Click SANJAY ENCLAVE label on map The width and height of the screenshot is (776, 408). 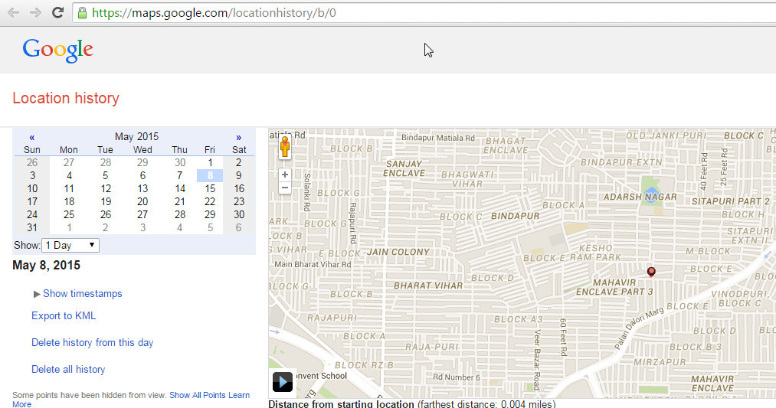[x=404, y=168]
